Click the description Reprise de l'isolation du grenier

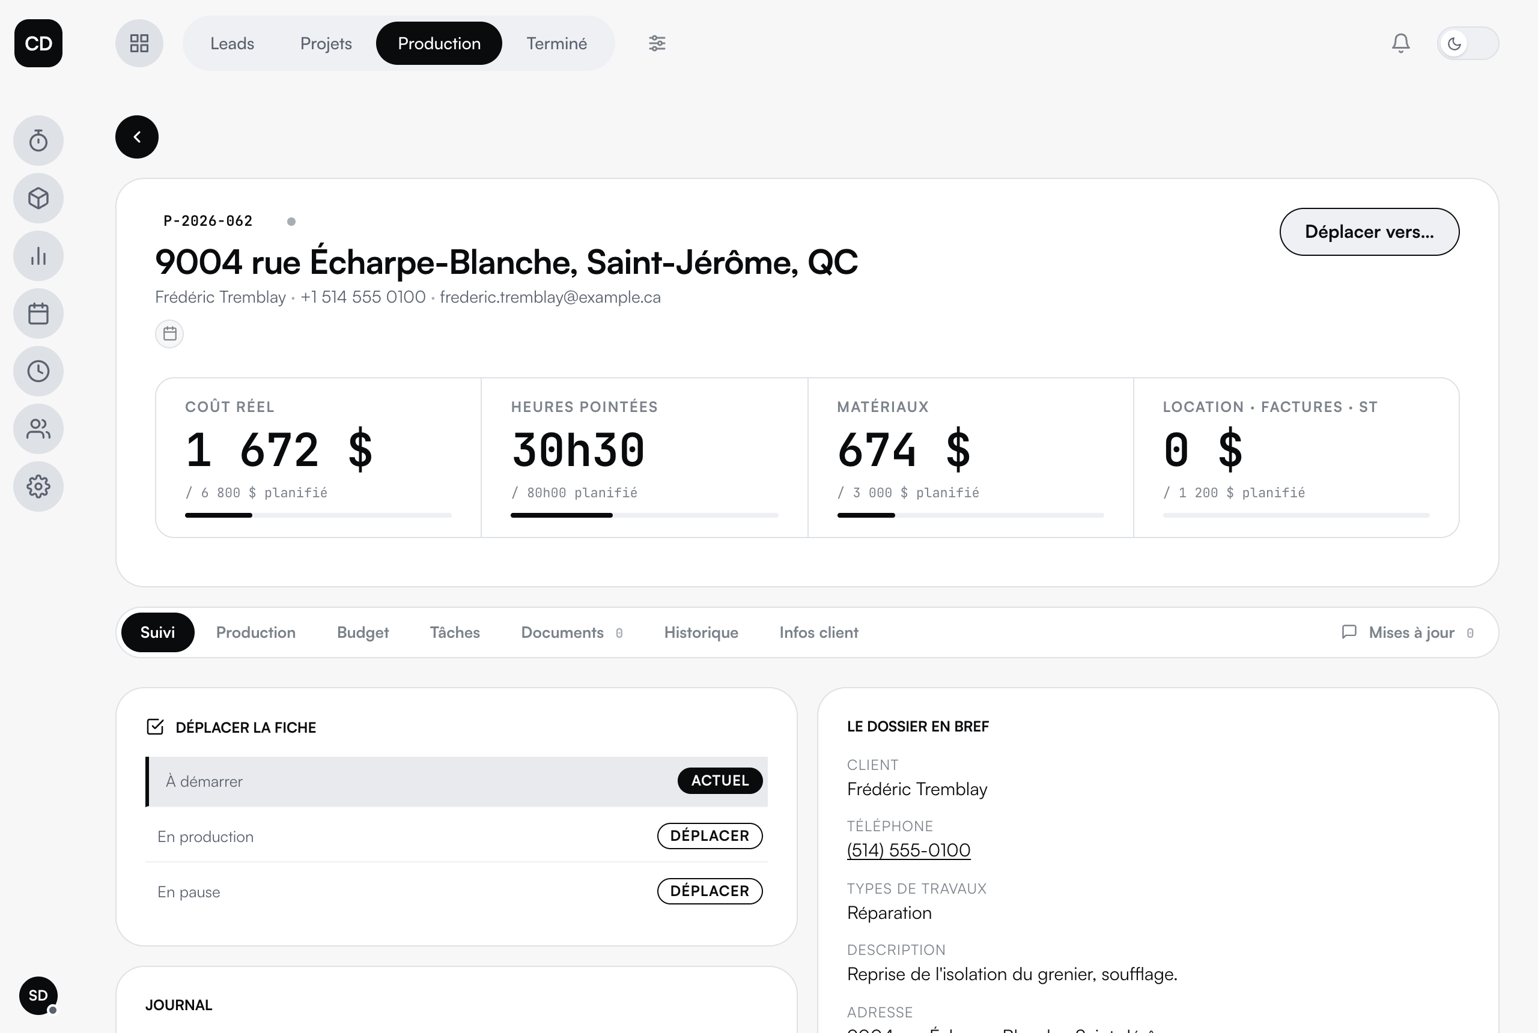(x=1012, y=974)
